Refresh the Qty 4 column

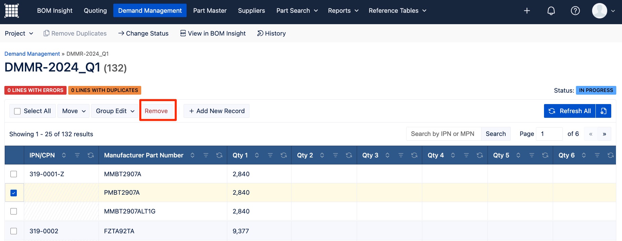coord(480,155)
